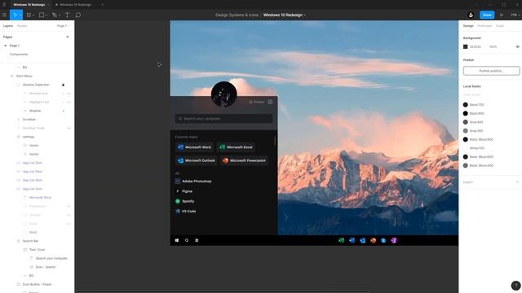Click the Figma home icon in the tab bar
This screenshot has width=522, height=293.
coord(4,5)
